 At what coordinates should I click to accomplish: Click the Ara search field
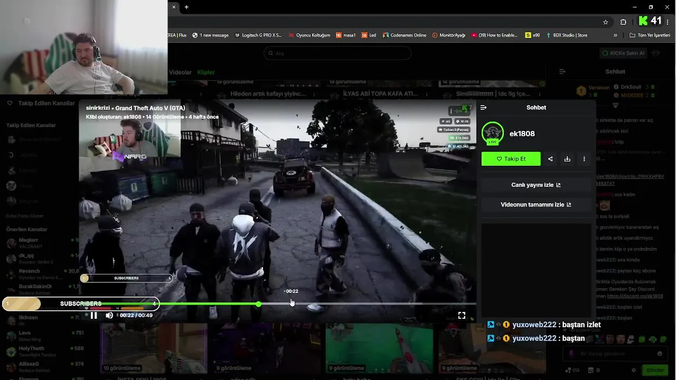(x=337, y=53)
